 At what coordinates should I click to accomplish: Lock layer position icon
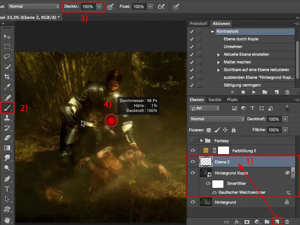coord(225,130)
